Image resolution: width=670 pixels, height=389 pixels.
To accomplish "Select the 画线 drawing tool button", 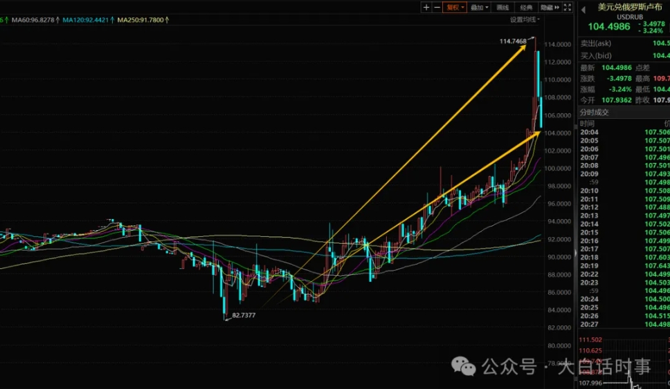I will pyautogui.click(x=503, y=7).
